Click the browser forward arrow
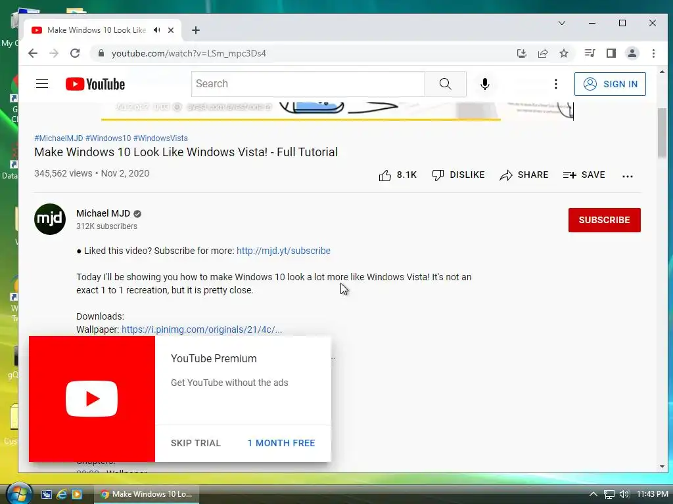Screen dimensions: 673x504 click(54, 53)
